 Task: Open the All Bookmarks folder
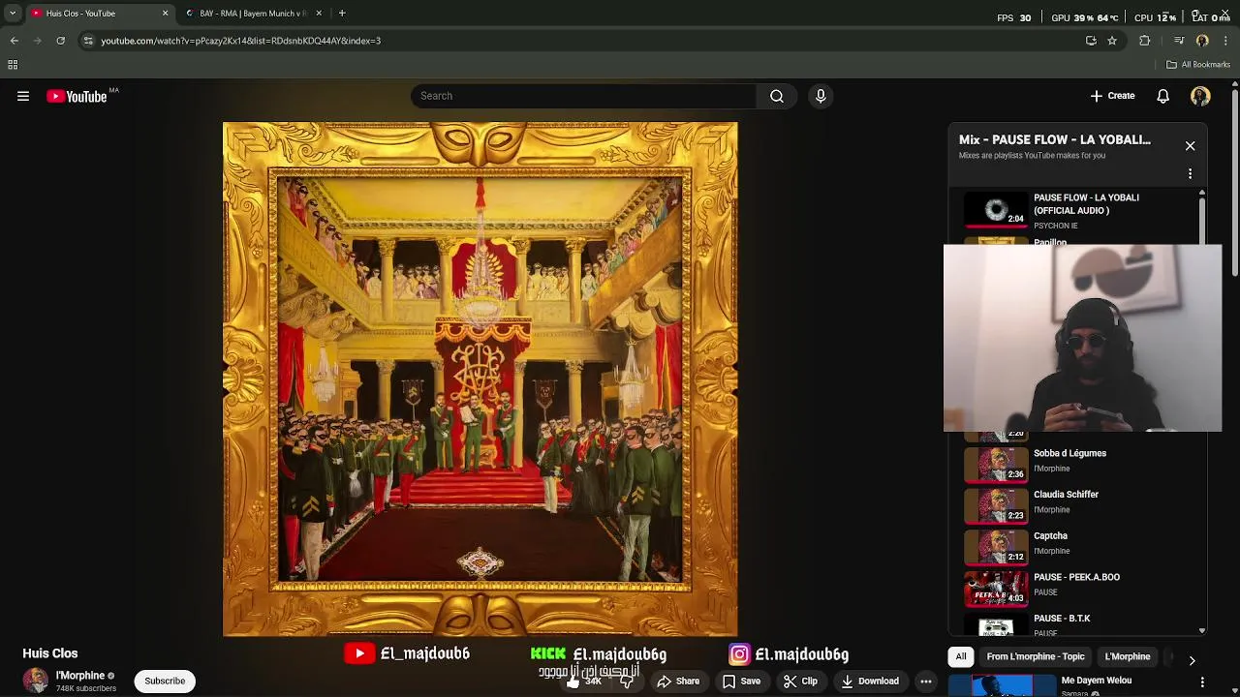1198,65
